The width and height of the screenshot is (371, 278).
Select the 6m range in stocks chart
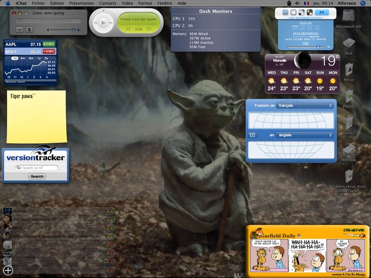31,58
